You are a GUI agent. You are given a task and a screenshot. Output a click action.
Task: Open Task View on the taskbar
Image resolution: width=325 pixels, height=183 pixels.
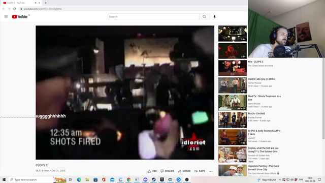click(71, 179)
